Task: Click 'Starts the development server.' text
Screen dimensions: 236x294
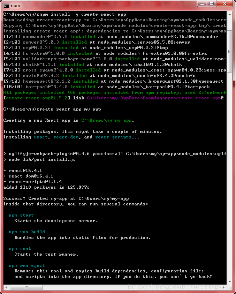Action: click(x=56, y=221)
